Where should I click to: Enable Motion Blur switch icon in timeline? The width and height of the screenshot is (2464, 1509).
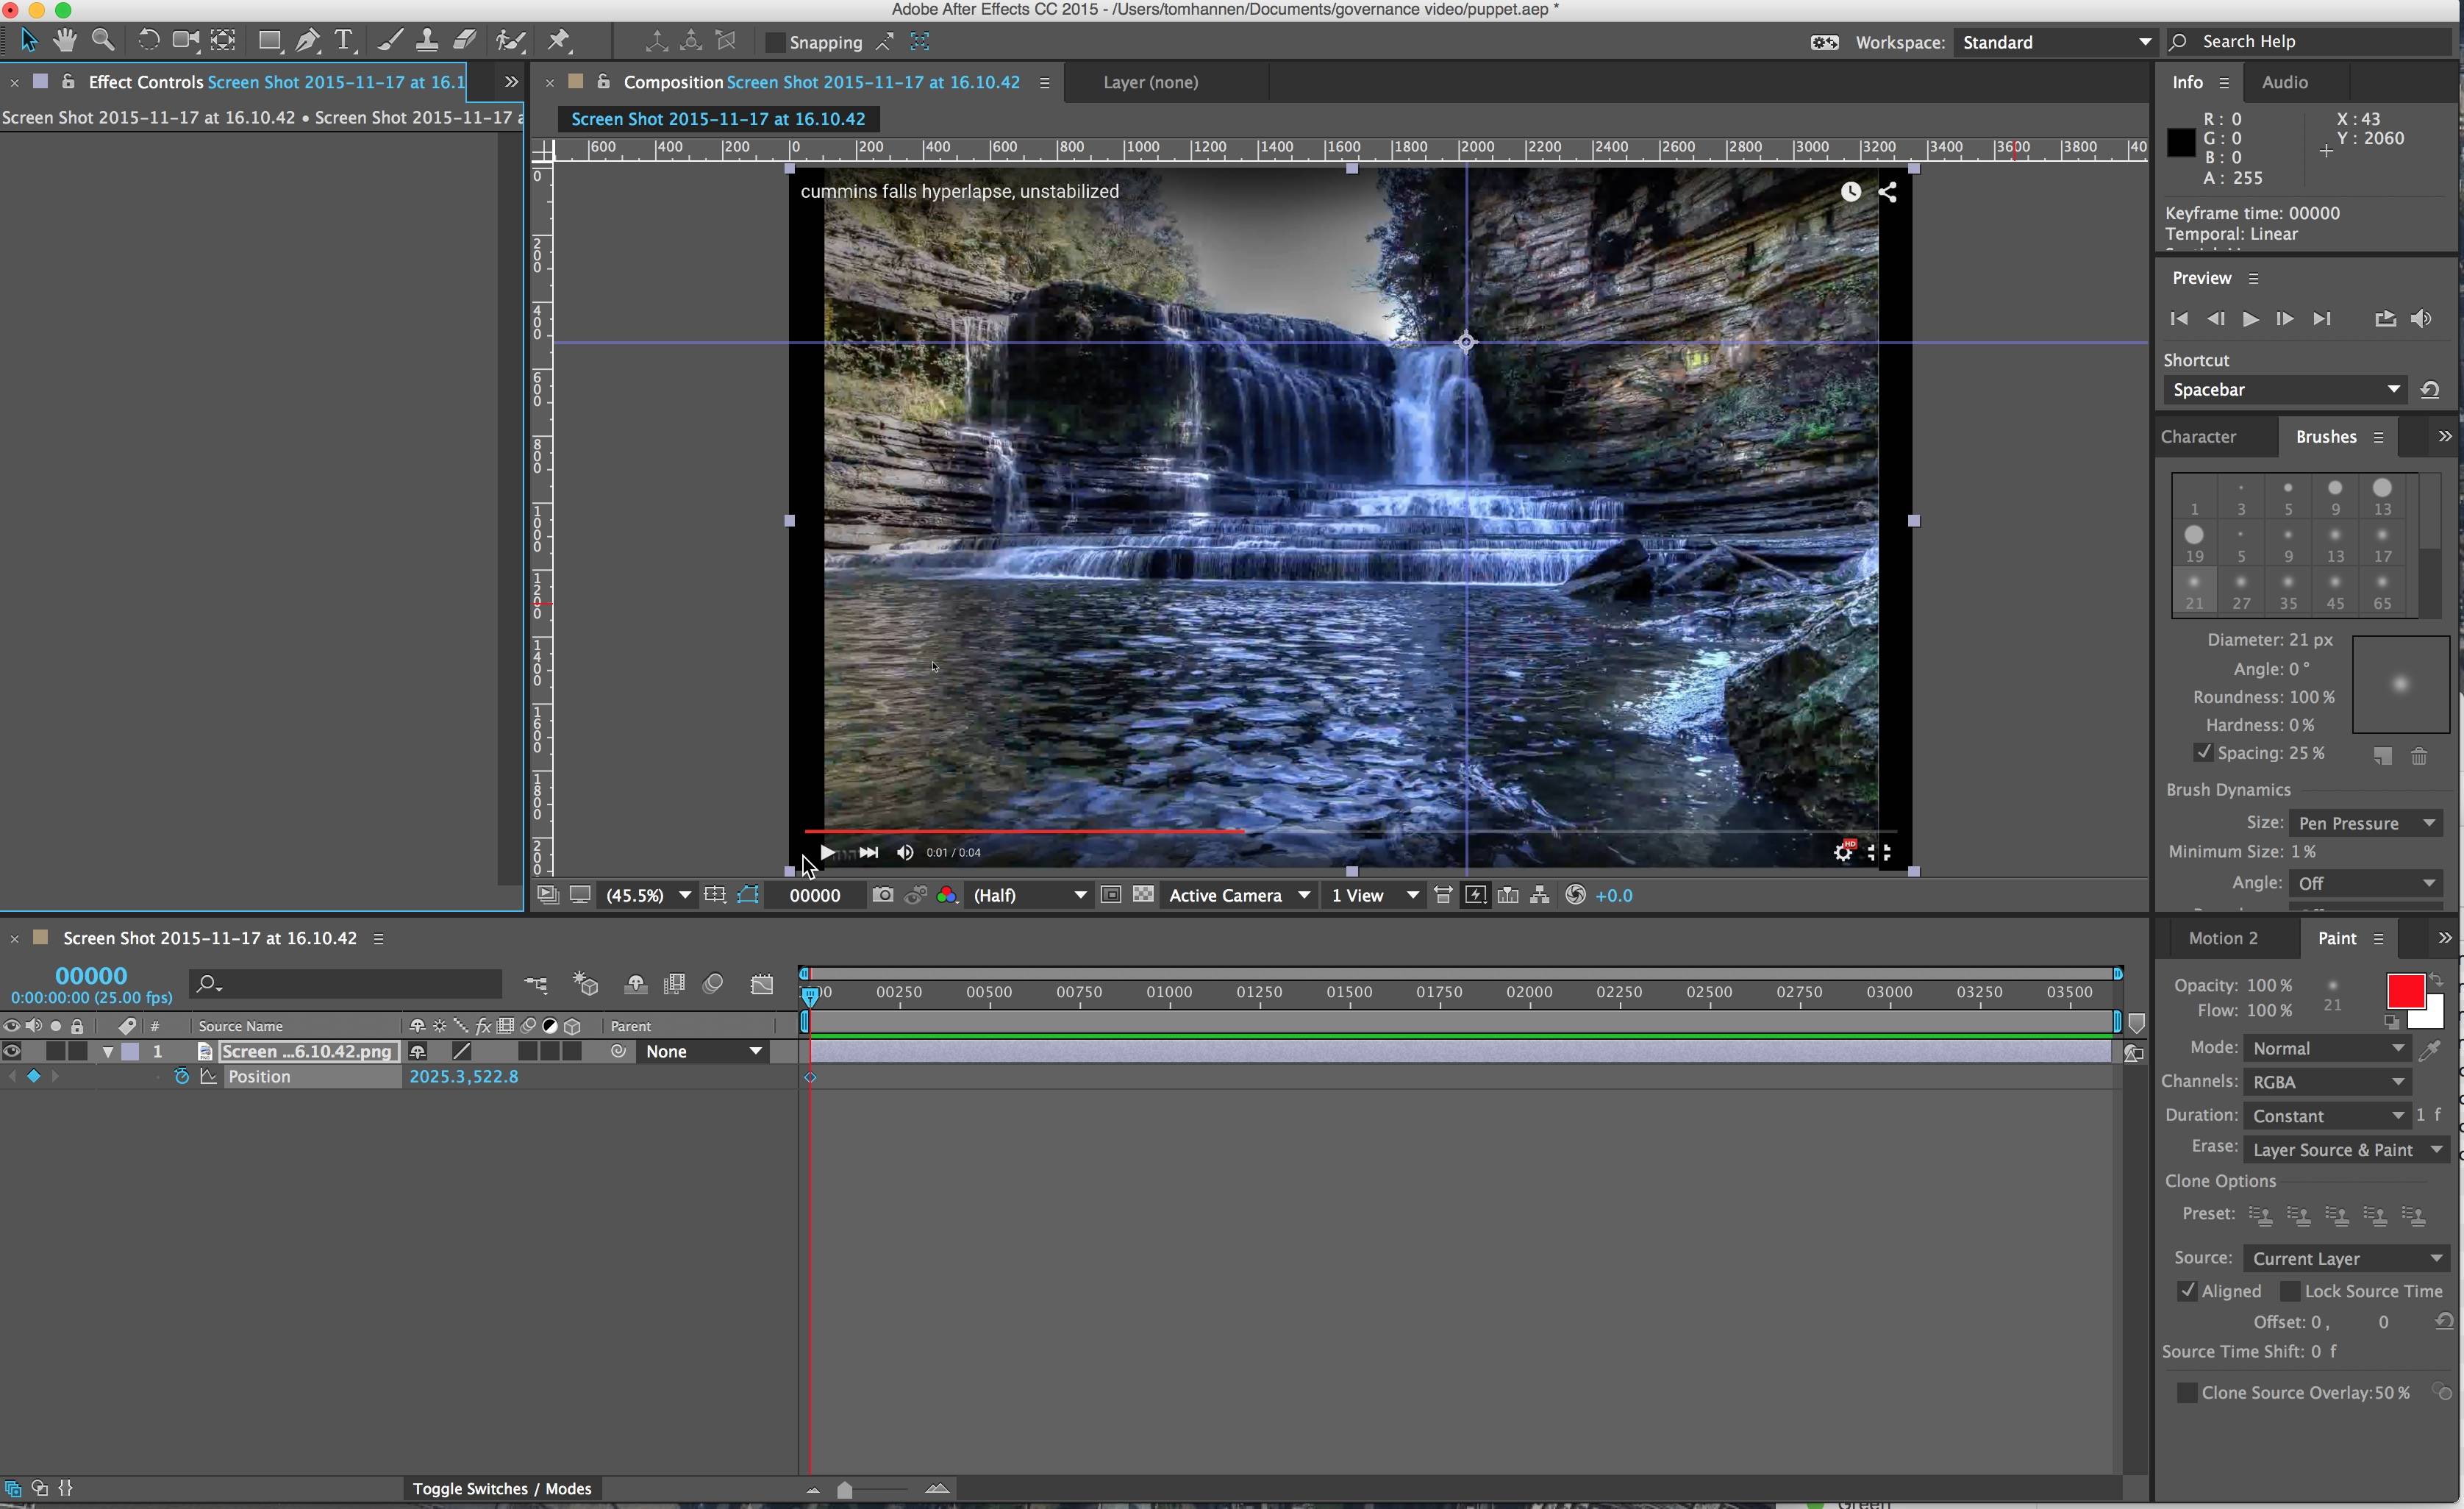713,984
